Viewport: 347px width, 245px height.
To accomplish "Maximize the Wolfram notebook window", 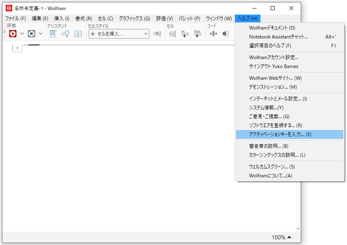I will (273, 8).
